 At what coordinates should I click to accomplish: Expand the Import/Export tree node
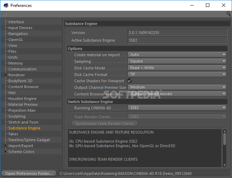tap(6, 146)
